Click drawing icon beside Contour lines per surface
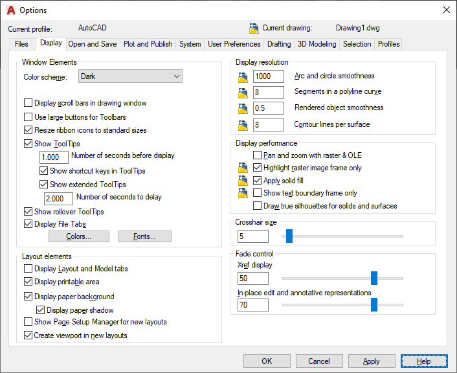457x373 pixels. [x=243, y=124]
